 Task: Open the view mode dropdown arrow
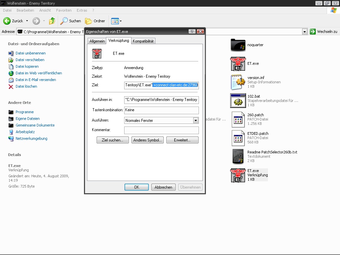pyautogui.click(x=121, y=21)
